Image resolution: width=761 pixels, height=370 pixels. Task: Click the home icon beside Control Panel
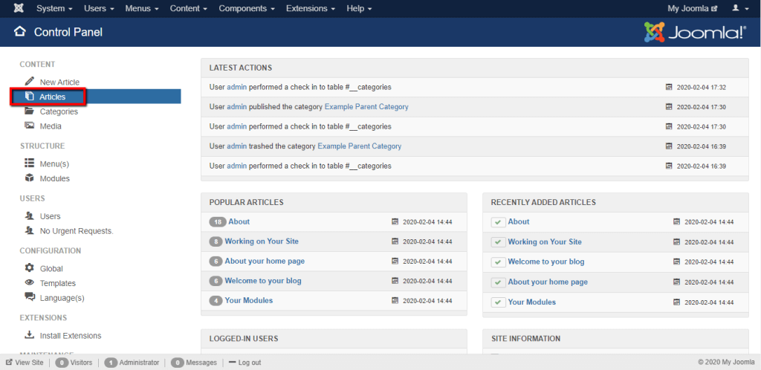pos(20,32)
